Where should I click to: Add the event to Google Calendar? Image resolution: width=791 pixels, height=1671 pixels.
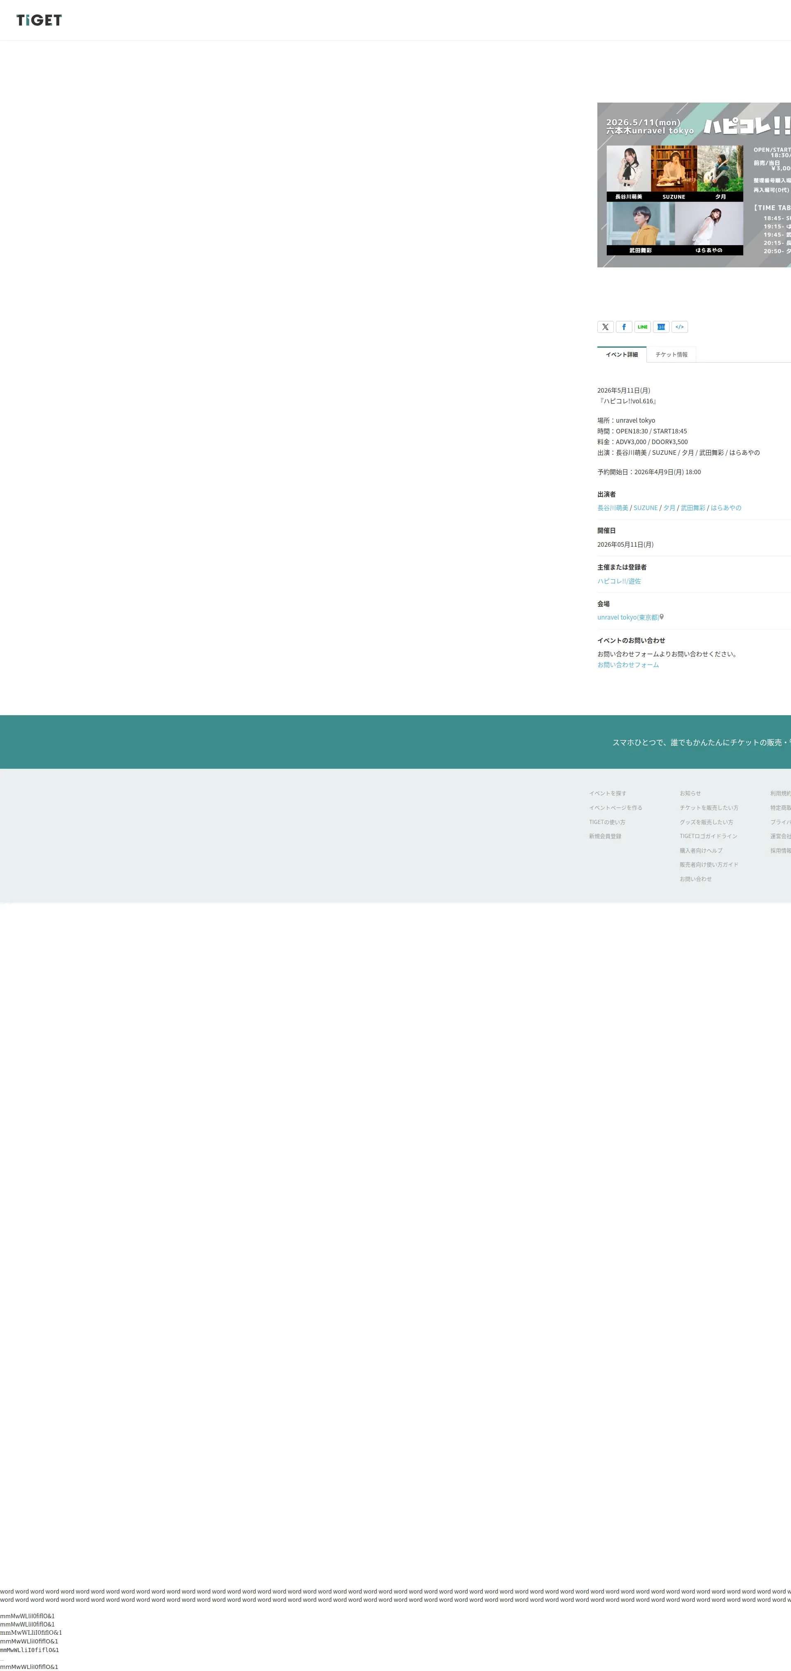click(660, 327)
